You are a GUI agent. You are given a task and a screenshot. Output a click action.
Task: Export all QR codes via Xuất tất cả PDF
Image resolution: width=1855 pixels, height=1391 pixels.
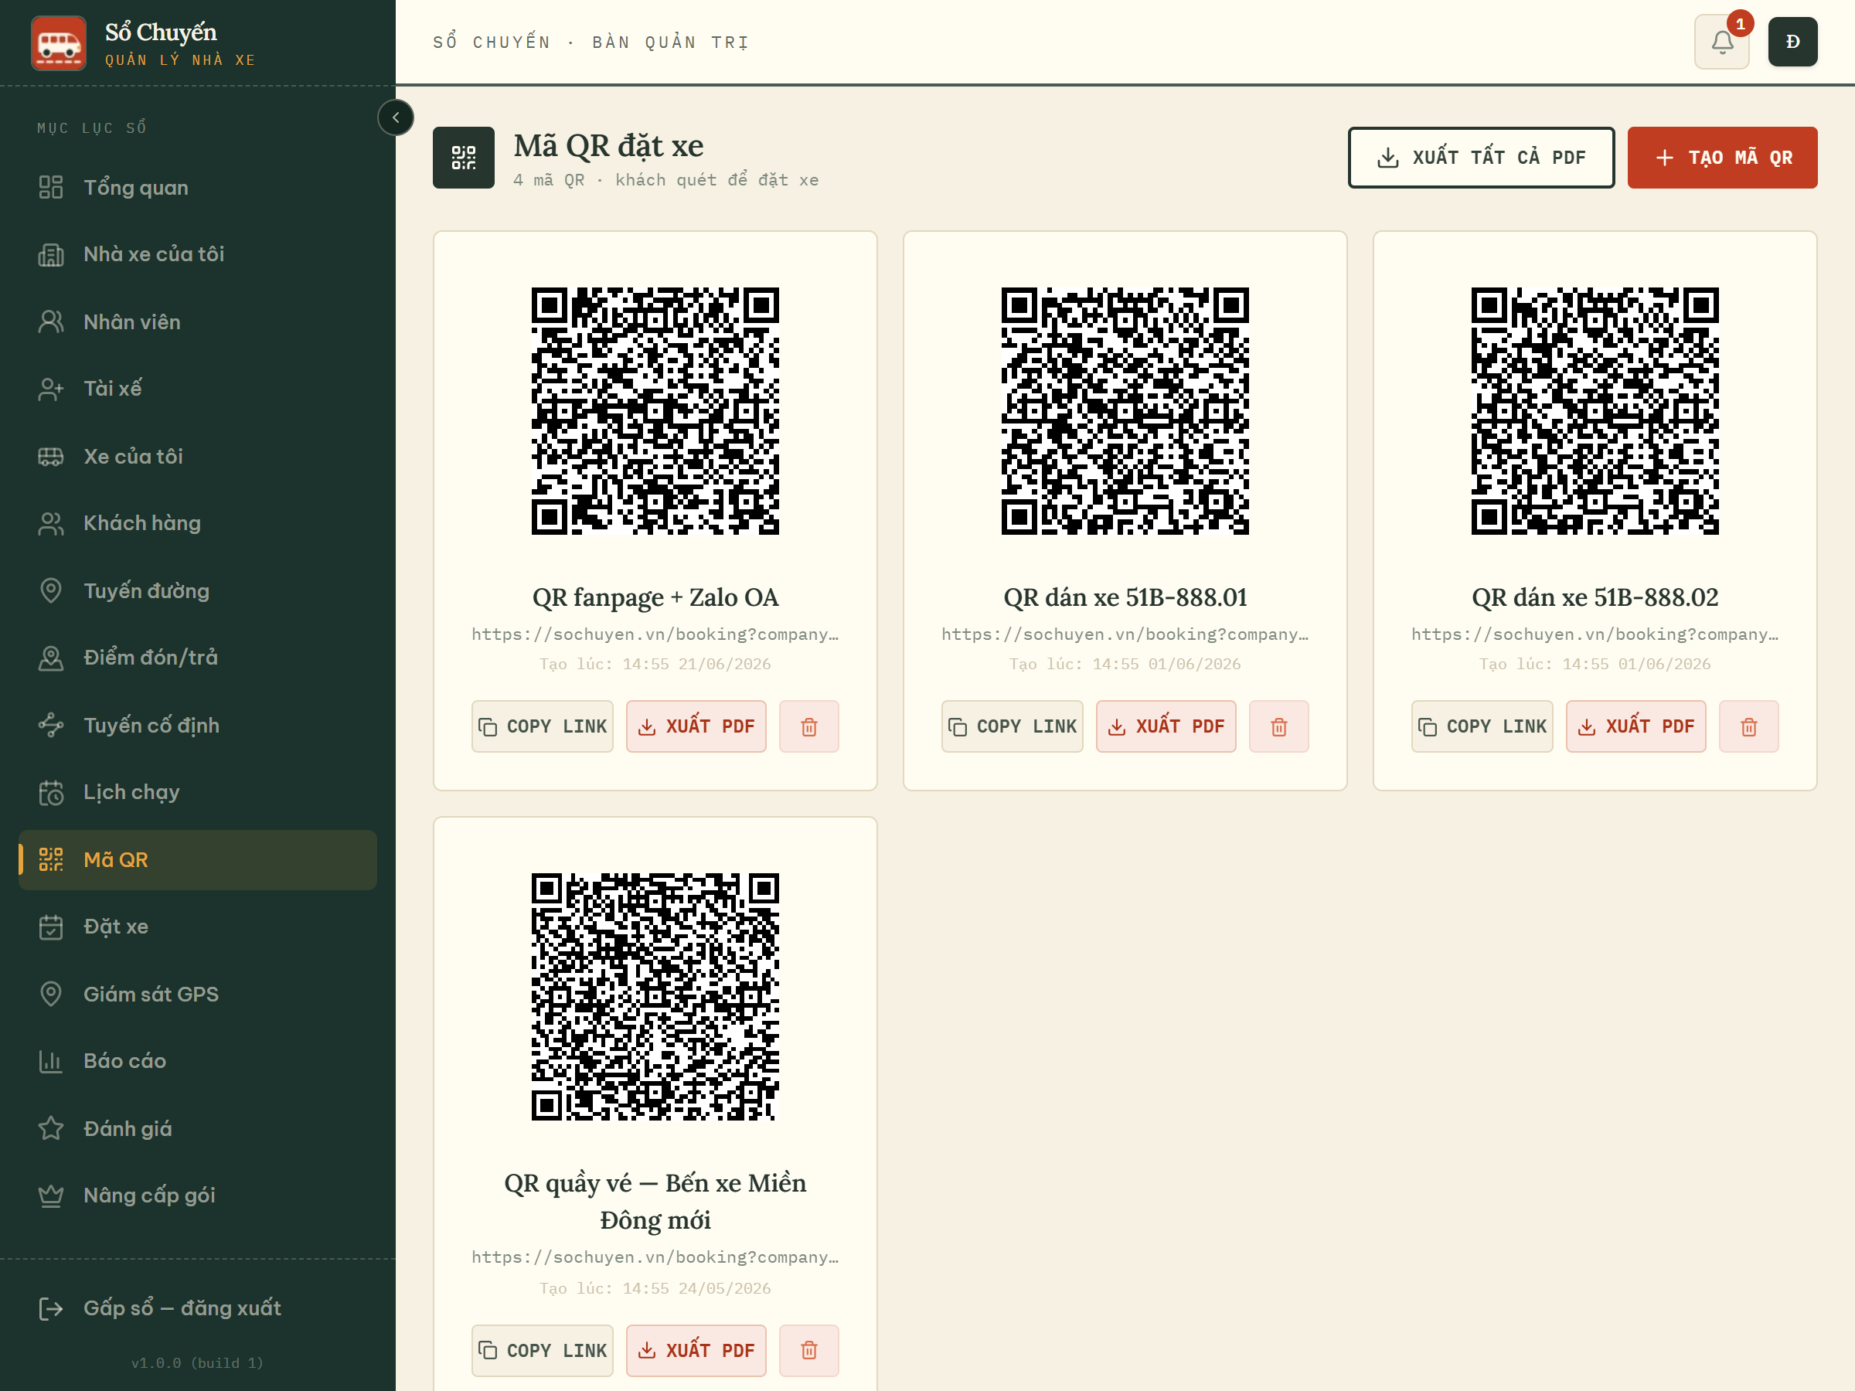pos(1481,158)
